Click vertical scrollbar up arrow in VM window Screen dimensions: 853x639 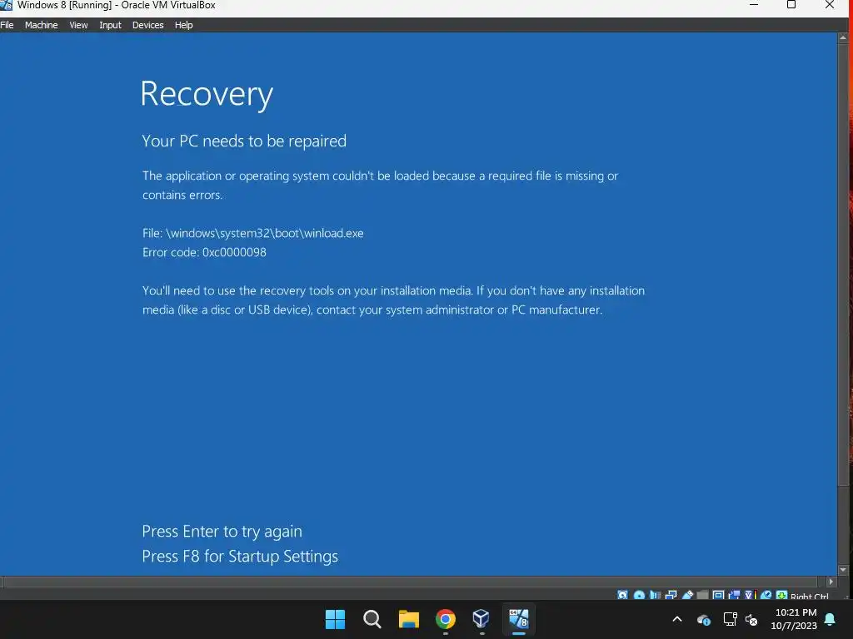(843, 38)
